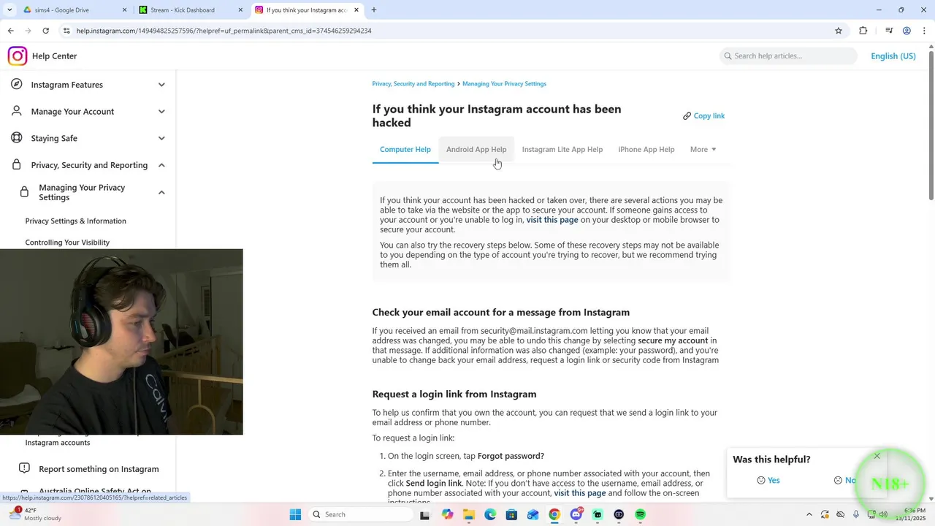Image resolution: width=935 pixels, height=526 pixels.
Task: Close the sims4 Google Drive tab
Action: (124, 10)
